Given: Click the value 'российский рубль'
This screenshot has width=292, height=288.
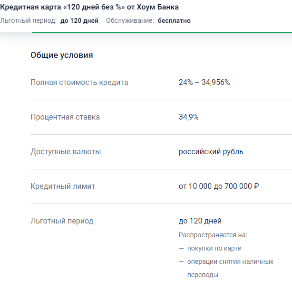Looking at the screenshot, I should click(x=211, y=152).
